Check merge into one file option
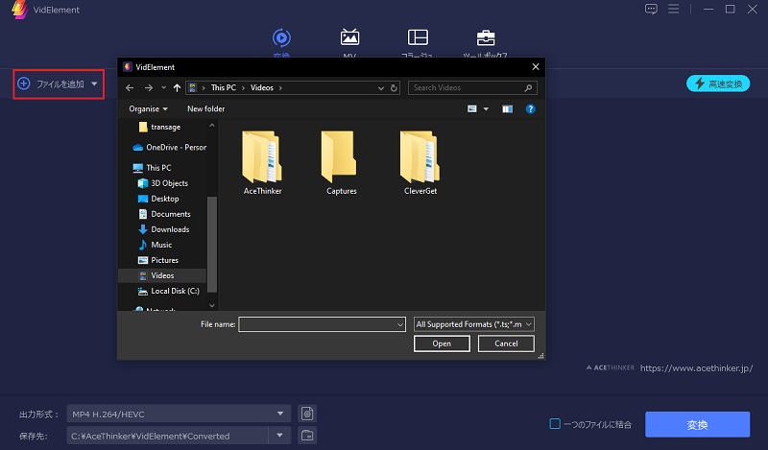The width and height of the screenshot is (768, 450). click(555, 424)
